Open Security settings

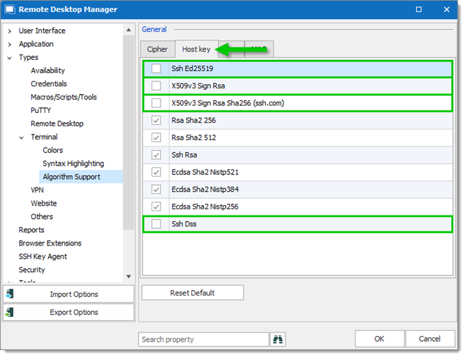point(31,270)
